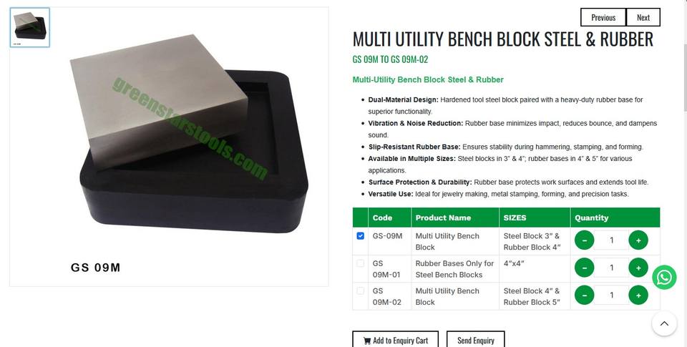Uncheck the GS-09M product checkbox
The width and height of the screenshot is (687, 347).
coord(360,235)
